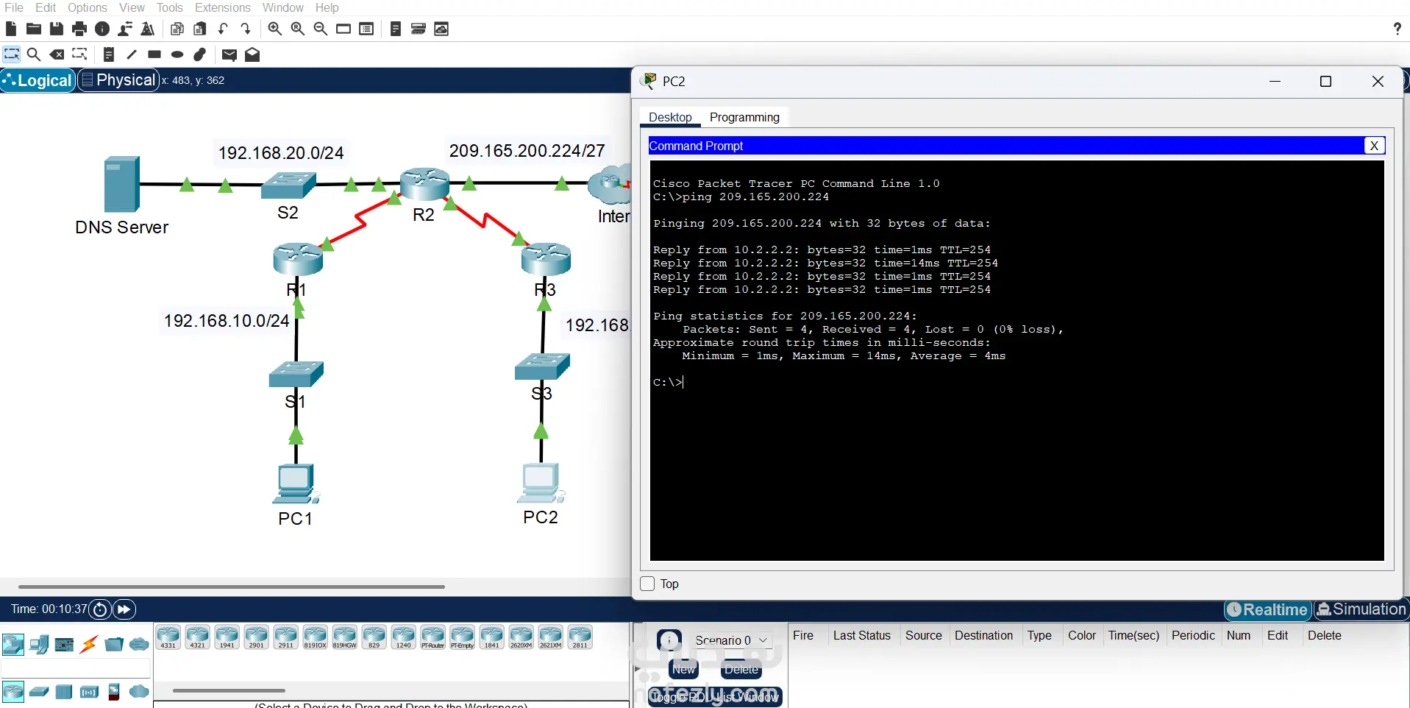
Task: Pick the 2911 router model
Action: tap(286, 637)
